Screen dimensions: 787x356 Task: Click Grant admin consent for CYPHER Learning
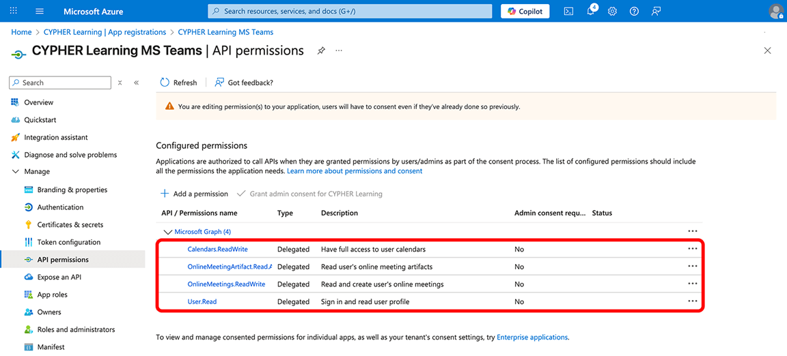pyautogui.click(x=309, y=194)
